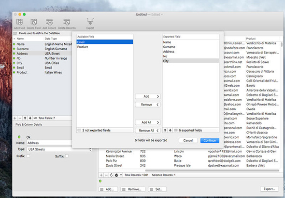Viewport: 285px width, 198px height.
Task: Open the gear menu near Total Records
Action: pos(118,175)
